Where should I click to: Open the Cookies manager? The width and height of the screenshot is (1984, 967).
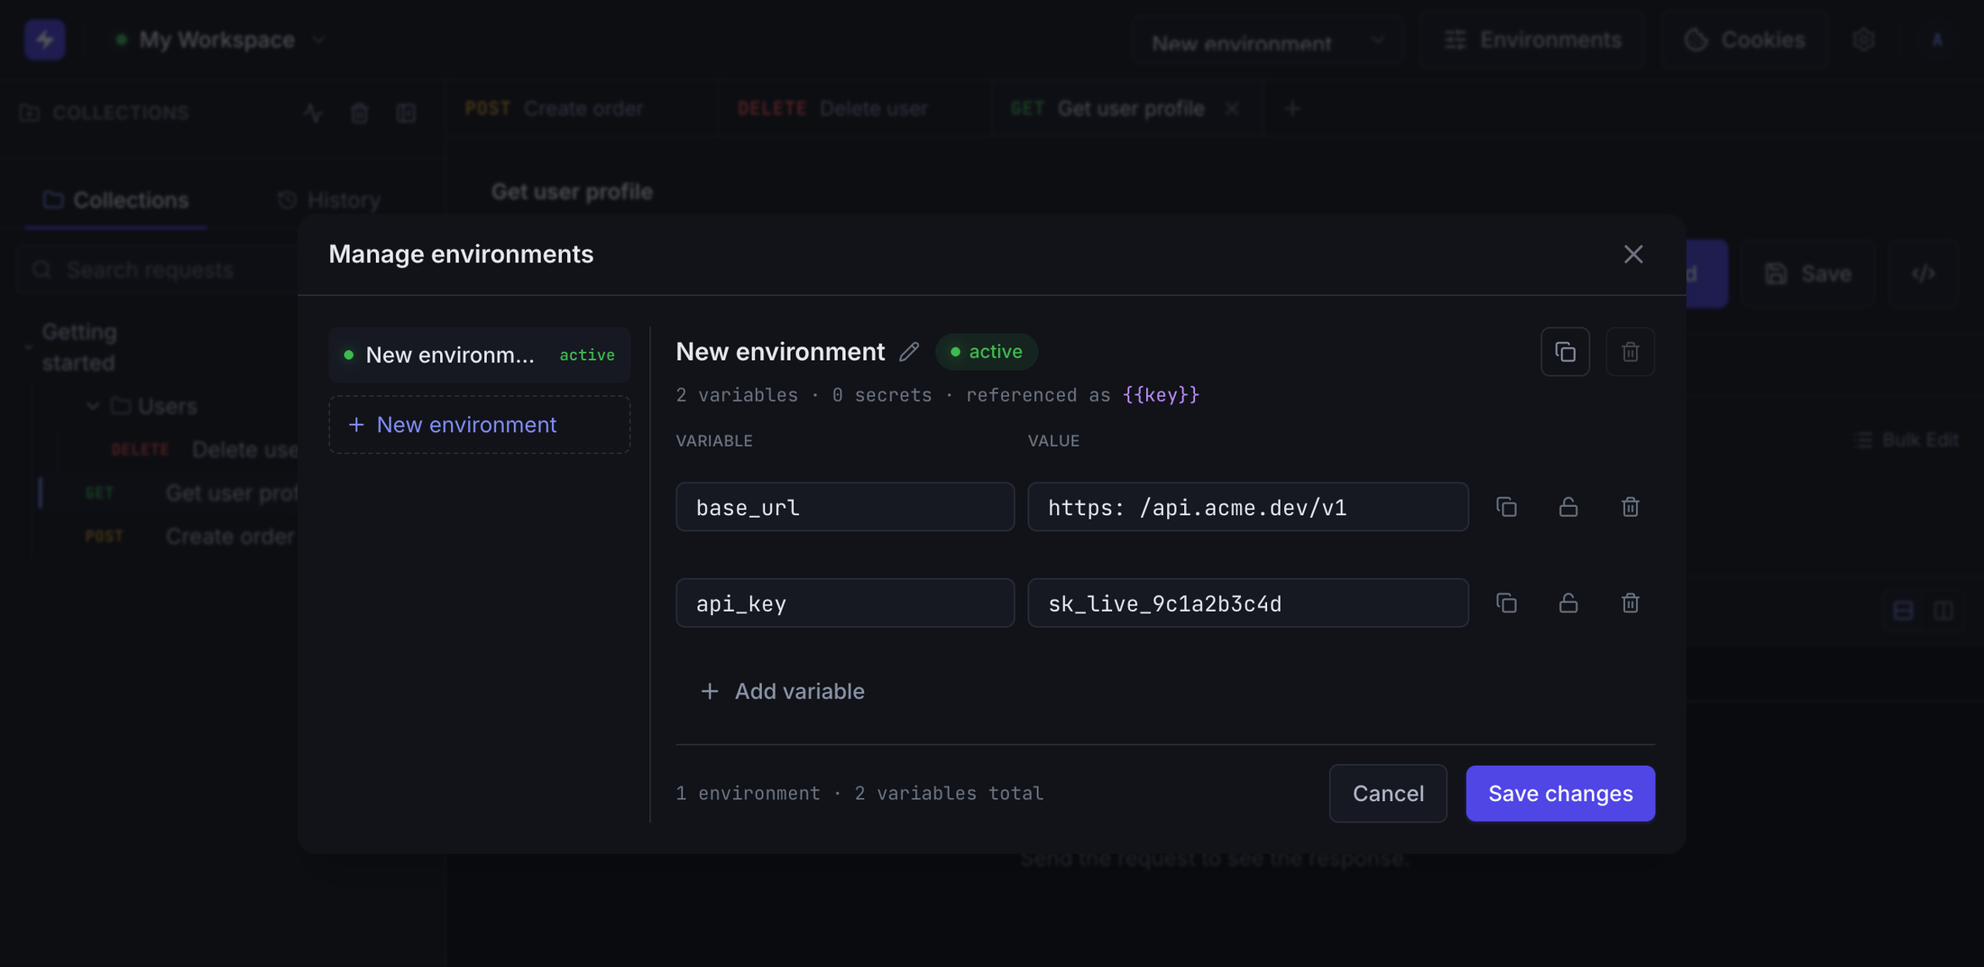(x=1745, y=40)
